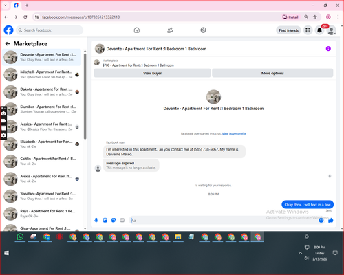This screenshot has height=275, width=344.
Task: Click the sent 'Okay thnx' message bubble
Action: click(x=308, y=205)
